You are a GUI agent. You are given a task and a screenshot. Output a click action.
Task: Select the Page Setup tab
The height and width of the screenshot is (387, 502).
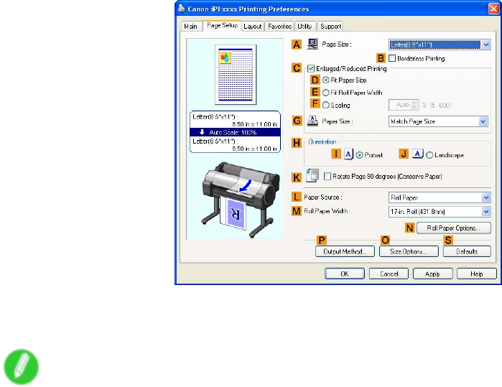[x=222, y=25]
